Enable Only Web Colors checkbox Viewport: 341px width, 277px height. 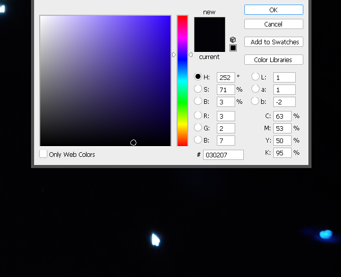43,154
